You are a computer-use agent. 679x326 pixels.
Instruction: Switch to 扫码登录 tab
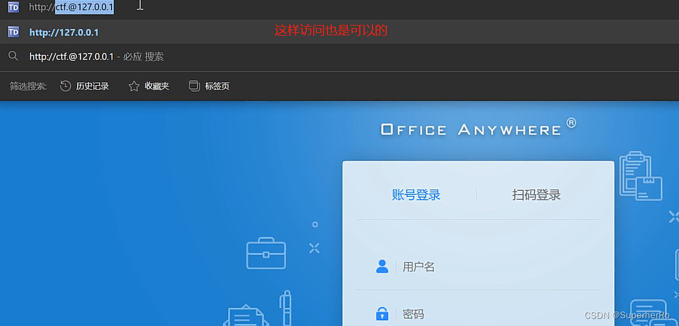point(536,195)
